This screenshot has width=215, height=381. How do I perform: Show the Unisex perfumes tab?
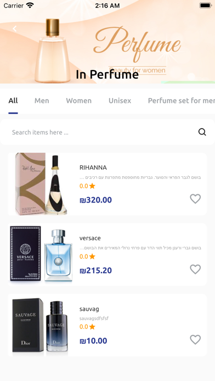point(120,101)
